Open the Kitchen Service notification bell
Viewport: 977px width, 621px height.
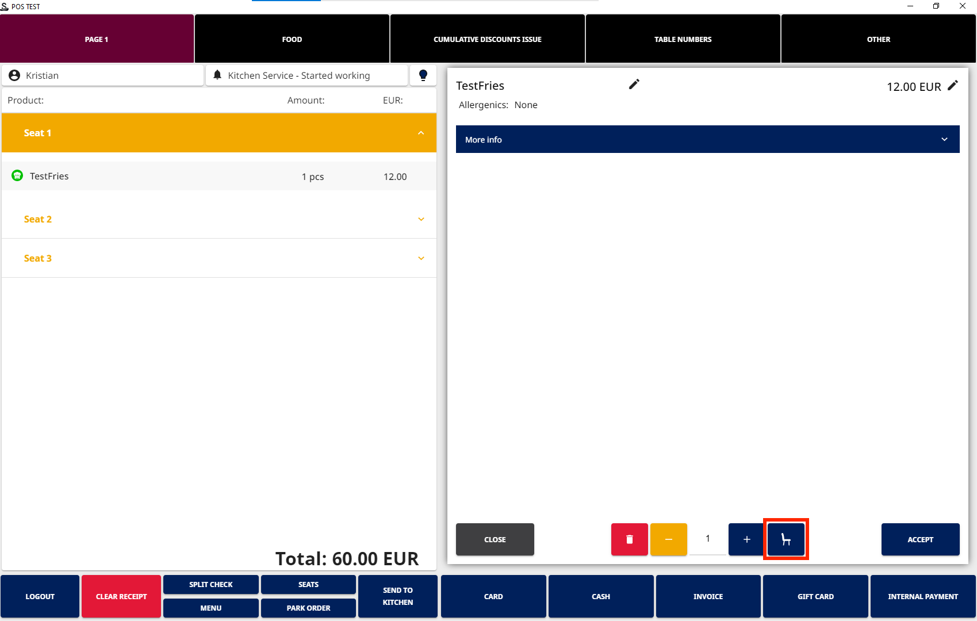coord(217,75)
